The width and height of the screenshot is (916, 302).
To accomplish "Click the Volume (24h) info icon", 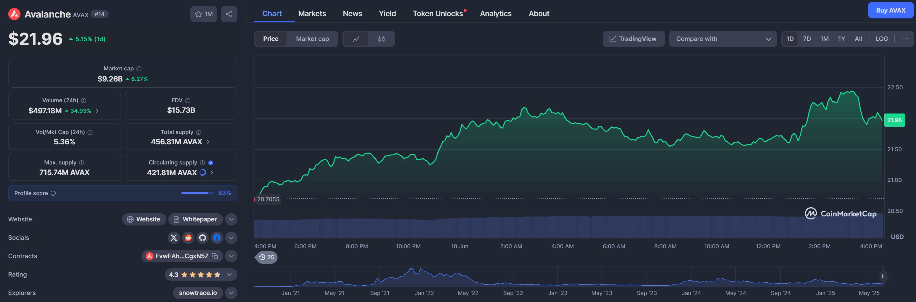I will point(83,101).
